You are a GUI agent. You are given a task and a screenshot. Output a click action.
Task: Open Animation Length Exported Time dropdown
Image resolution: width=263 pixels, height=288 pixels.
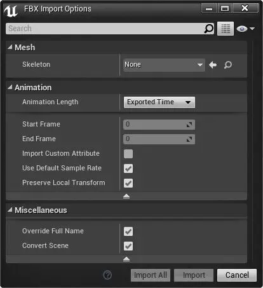(x=159, y=102)
